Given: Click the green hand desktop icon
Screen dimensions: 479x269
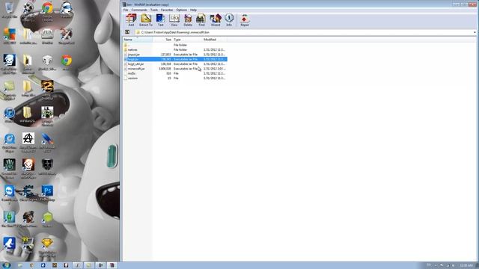Looking at the screenshot, I should pos(10,169).
